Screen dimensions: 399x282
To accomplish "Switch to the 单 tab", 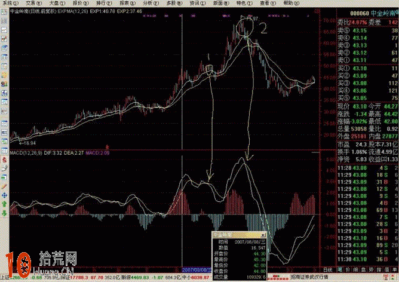I will click(x=395, y=269).
